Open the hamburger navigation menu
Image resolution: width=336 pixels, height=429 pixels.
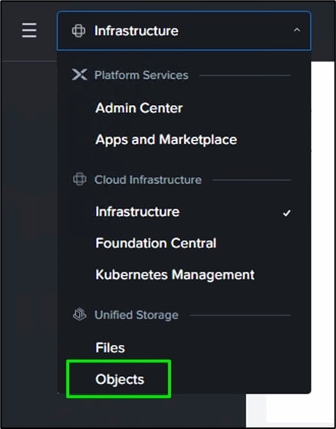click(x=29, y=31)
